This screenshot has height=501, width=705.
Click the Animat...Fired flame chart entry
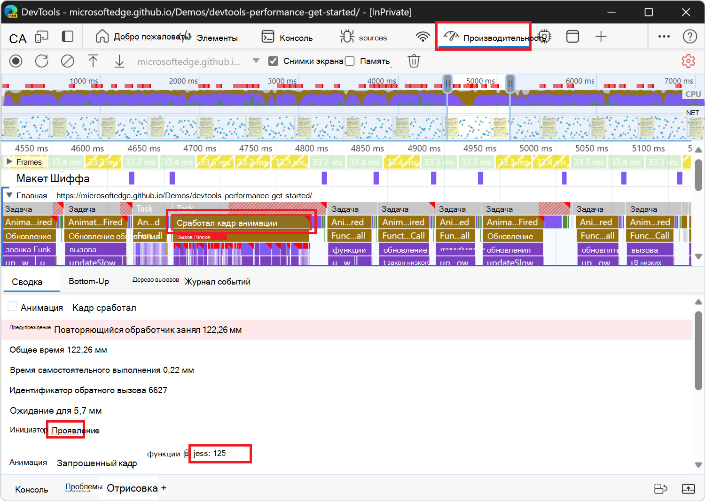[96, 222]
